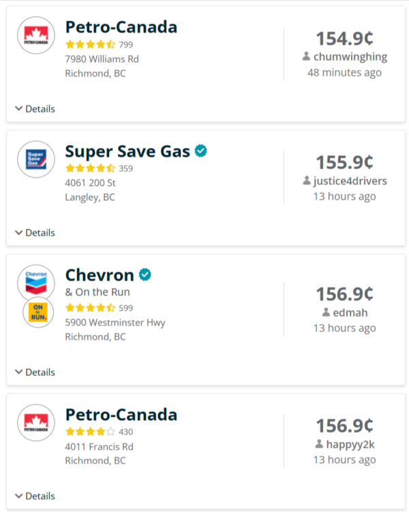
Task: Show Details for the Chevron station
Action: (x=35, y=372)
